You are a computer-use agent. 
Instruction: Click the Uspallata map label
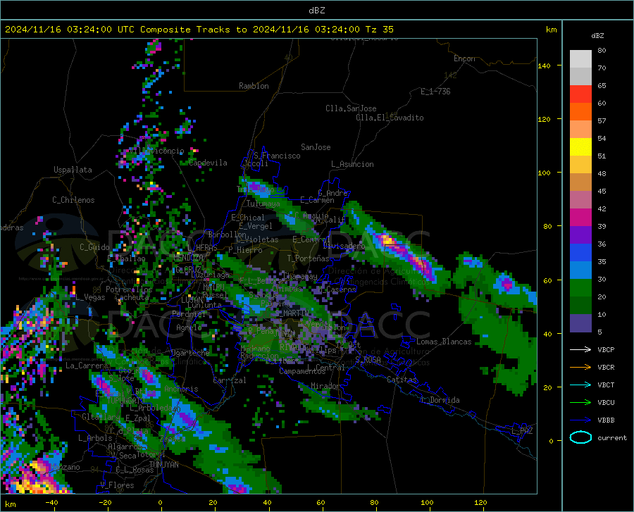coord(73,170)
